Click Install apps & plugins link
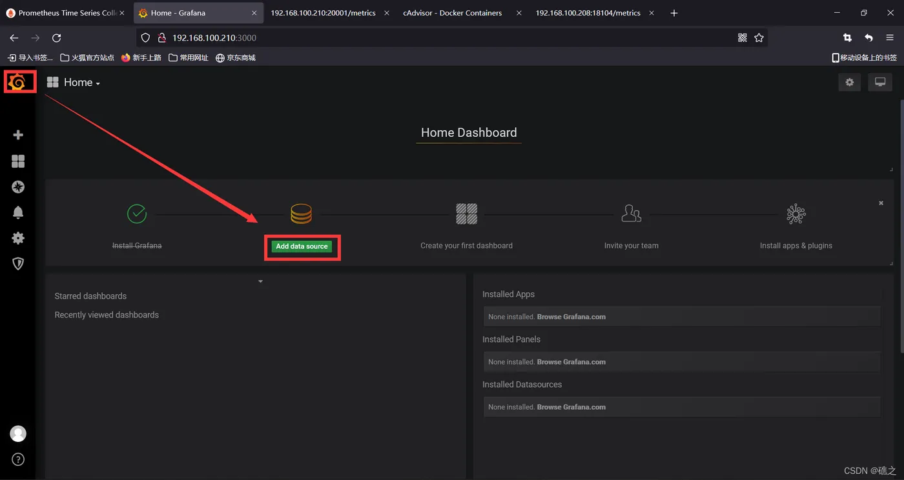The height and width of the screenshot is (480, 904). 796,246
